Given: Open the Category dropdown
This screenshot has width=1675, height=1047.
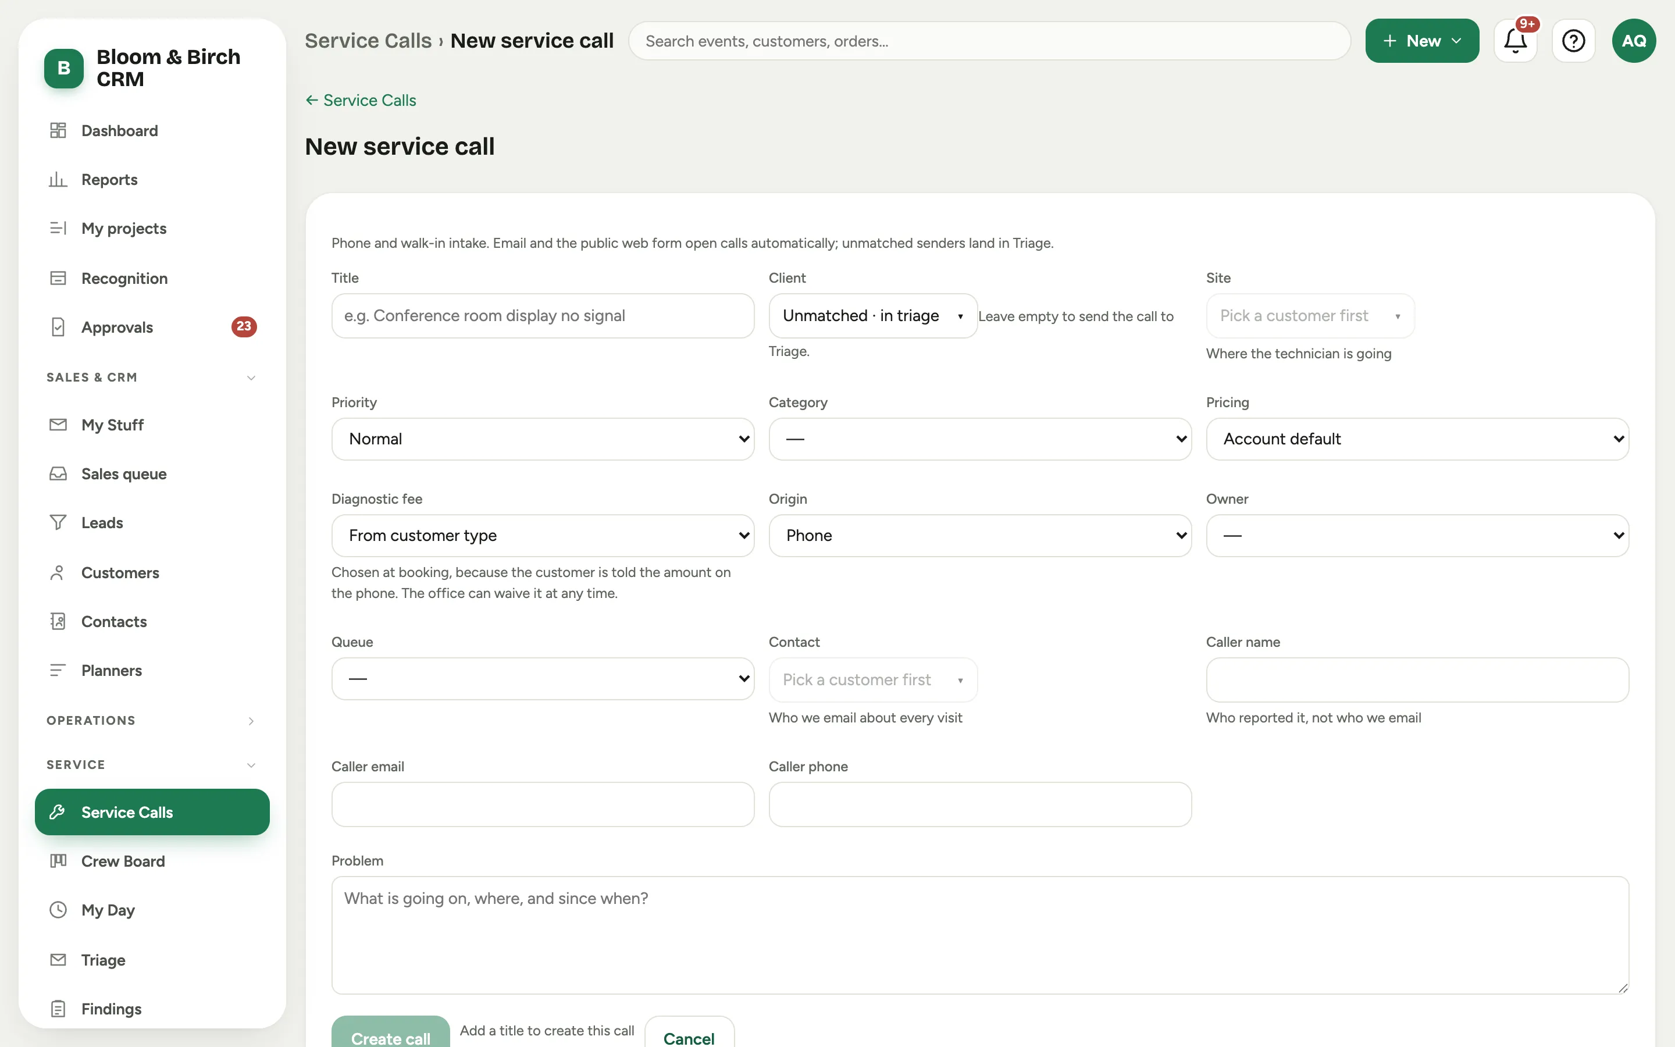Looking at the screenshot, I should [980, 439].
